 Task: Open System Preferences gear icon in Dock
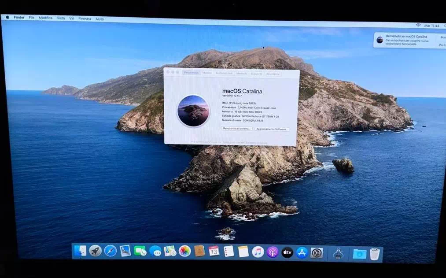[x=317, y=253]
